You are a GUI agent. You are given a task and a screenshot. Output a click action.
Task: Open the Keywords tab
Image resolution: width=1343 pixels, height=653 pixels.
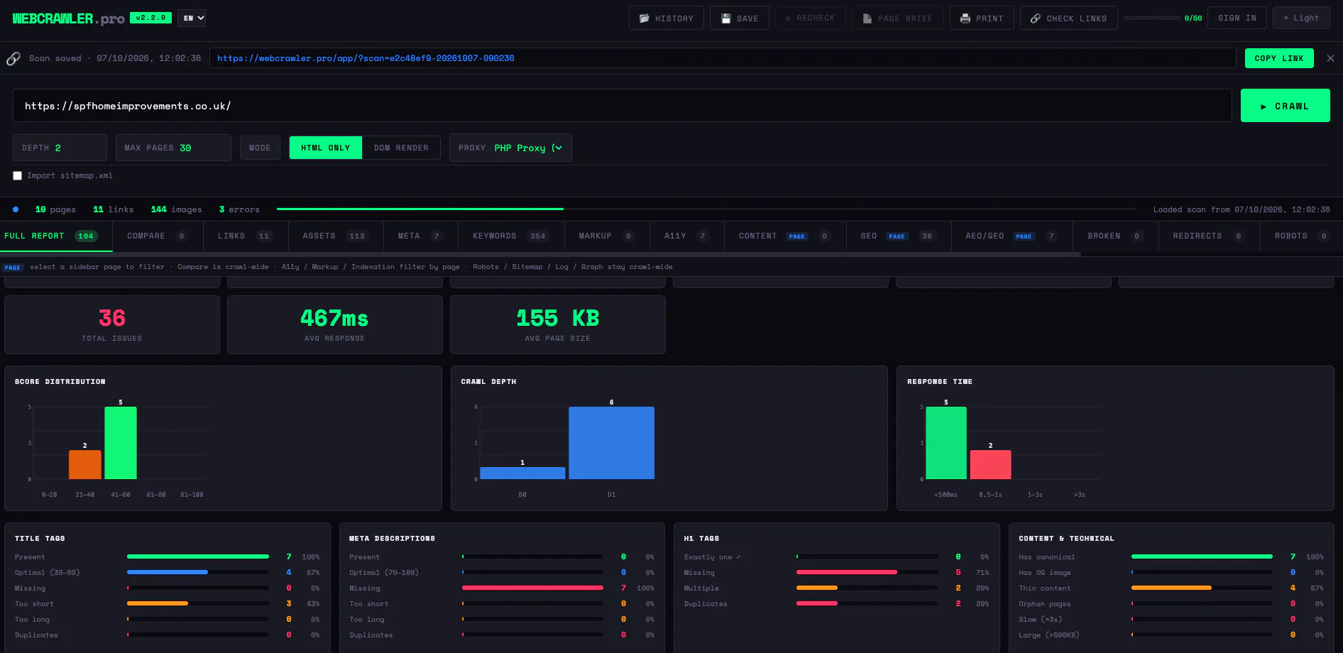point(511,236)
